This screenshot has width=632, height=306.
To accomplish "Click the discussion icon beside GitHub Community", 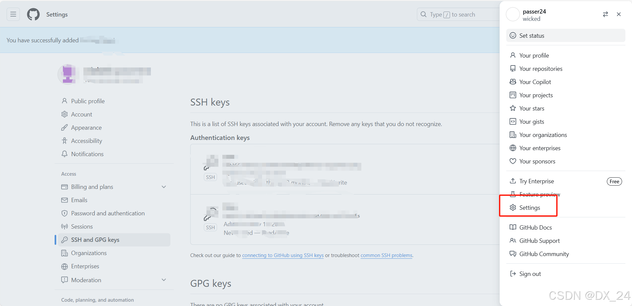I will (513, 254).
